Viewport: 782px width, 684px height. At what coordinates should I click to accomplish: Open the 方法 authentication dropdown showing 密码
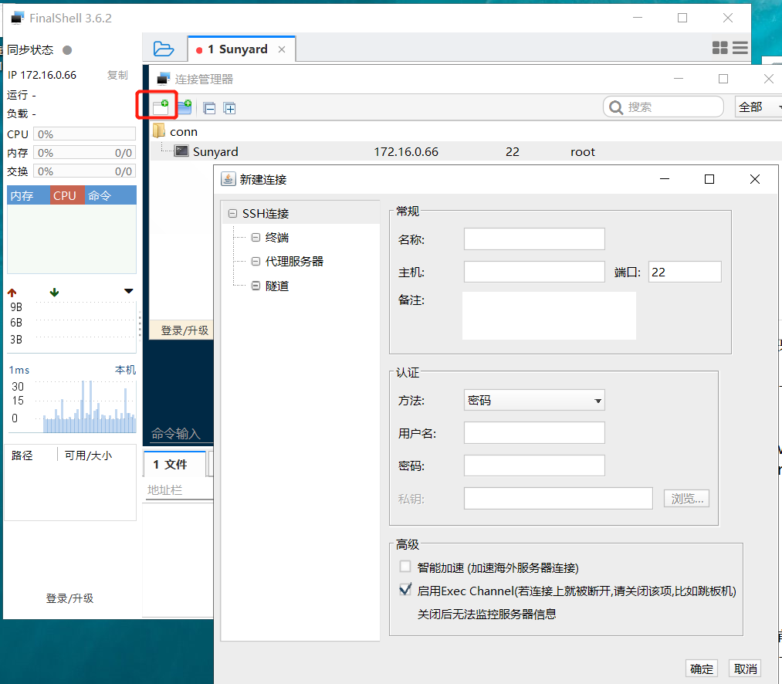(534, 400)
